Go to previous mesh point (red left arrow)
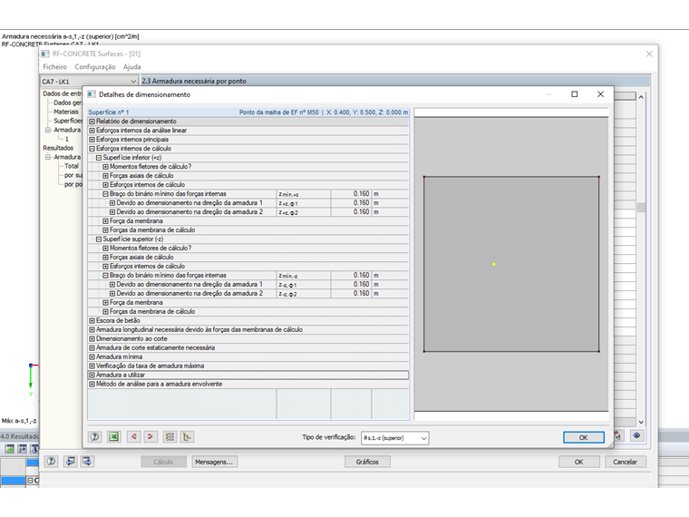Screen dimensions: 689x517 click(133, 436)
